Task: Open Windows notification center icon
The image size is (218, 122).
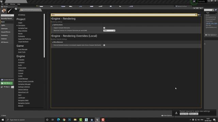Action: pyautogui.click(x=214, y=120)
